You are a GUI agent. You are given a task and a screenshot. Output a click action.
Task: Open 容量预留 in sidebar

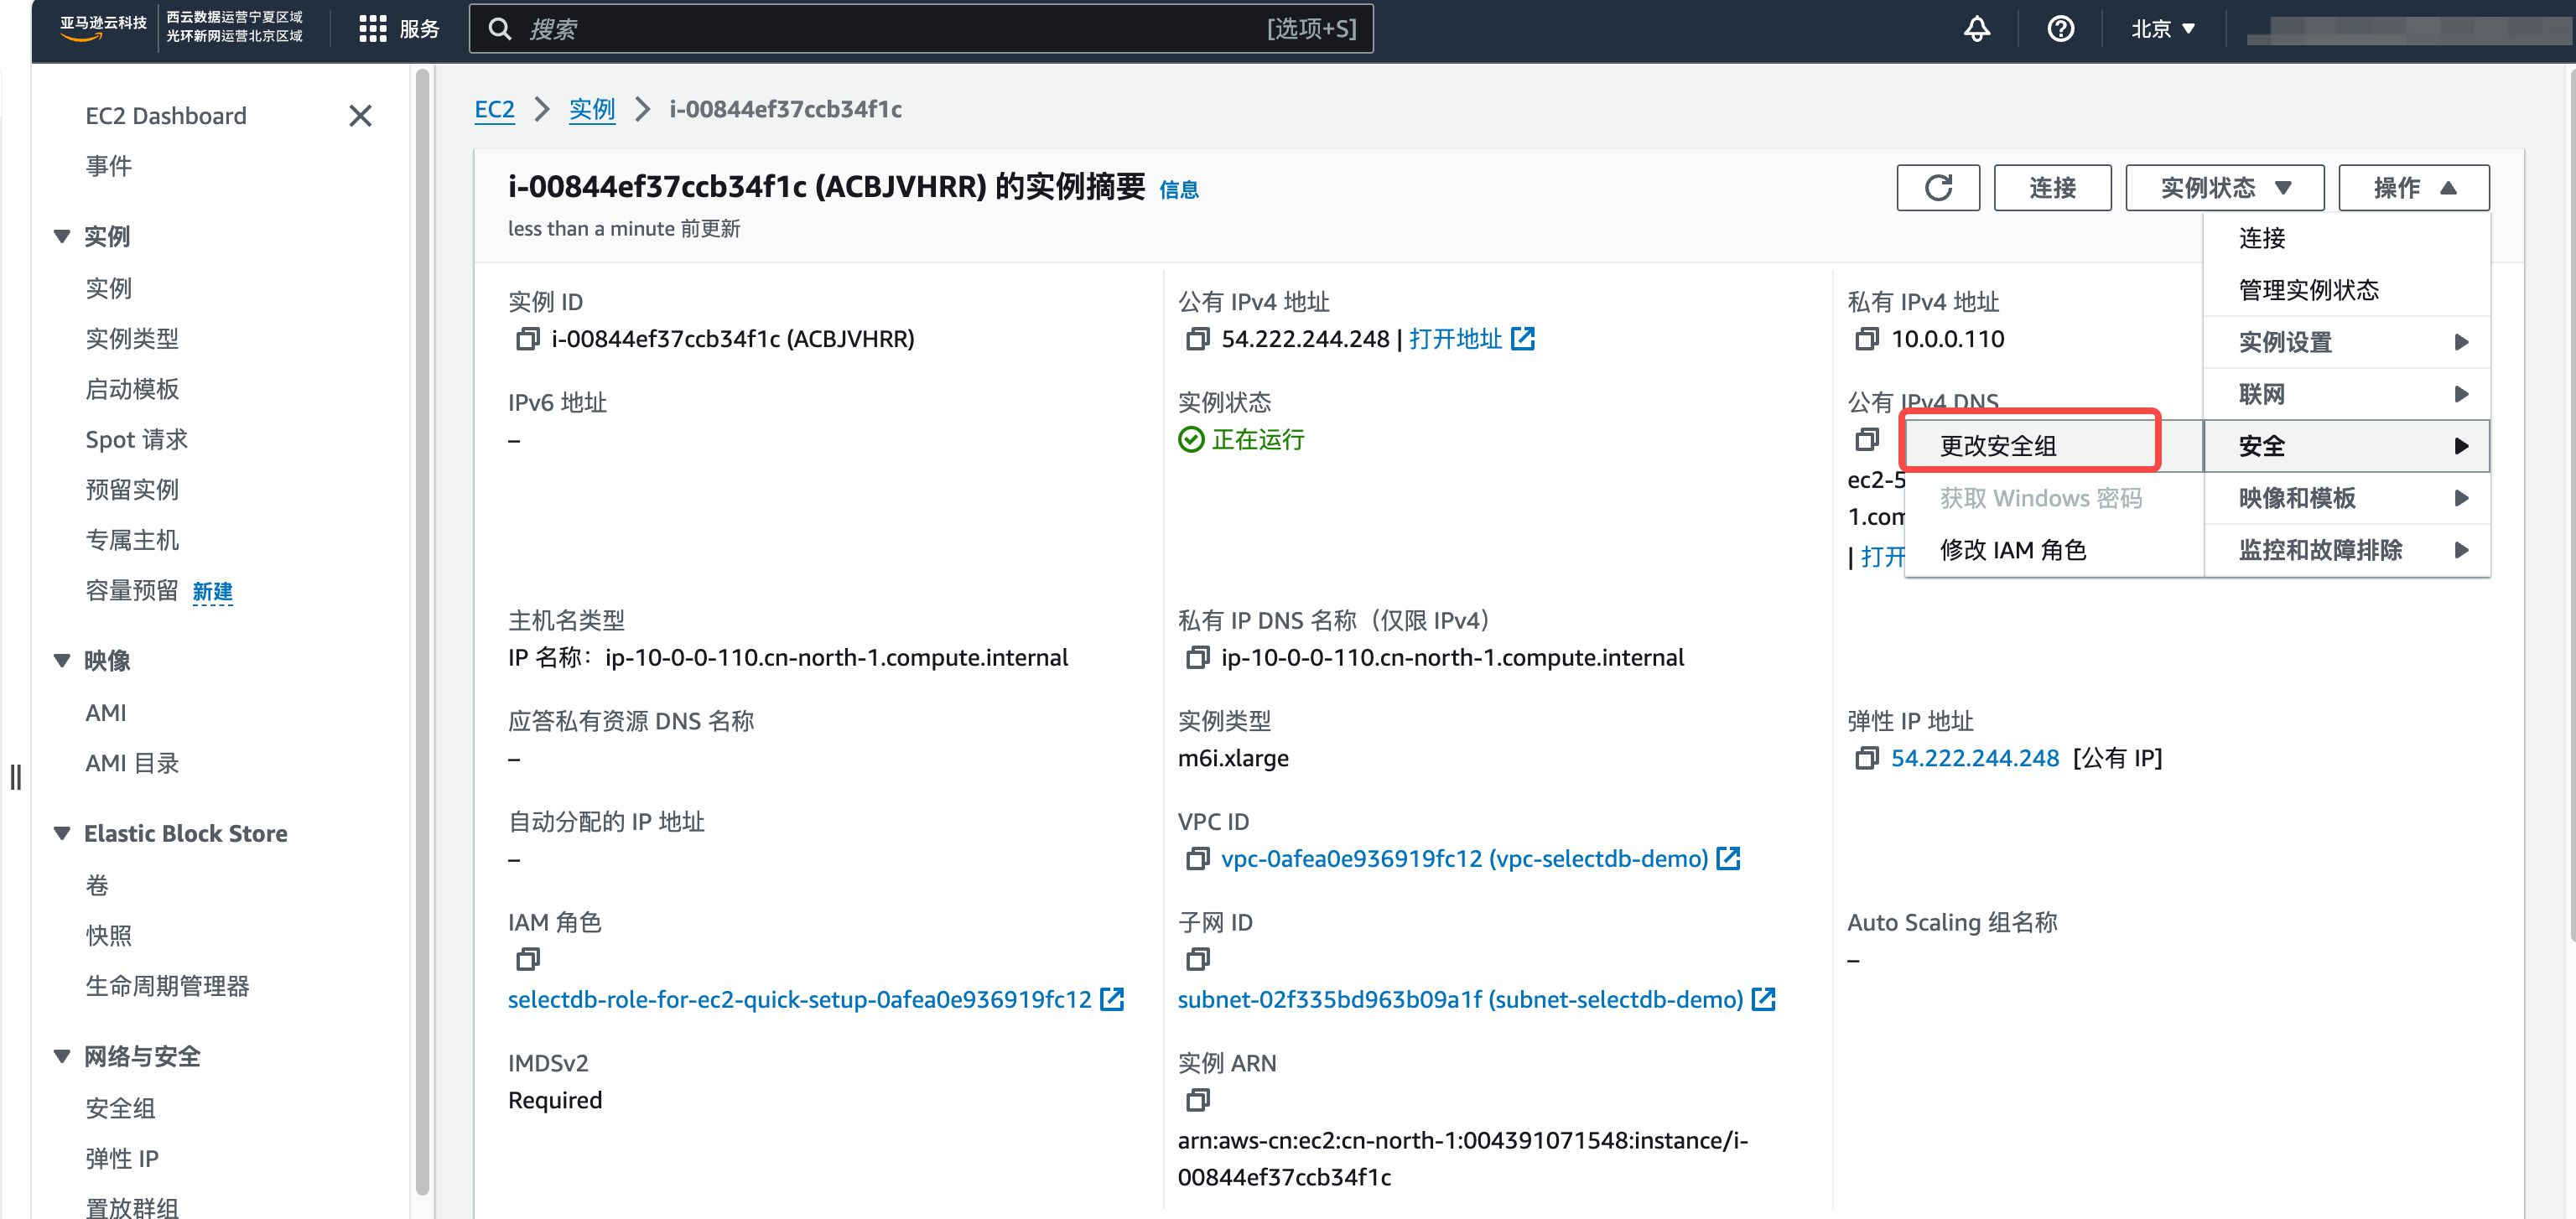[x=132, y=591]
